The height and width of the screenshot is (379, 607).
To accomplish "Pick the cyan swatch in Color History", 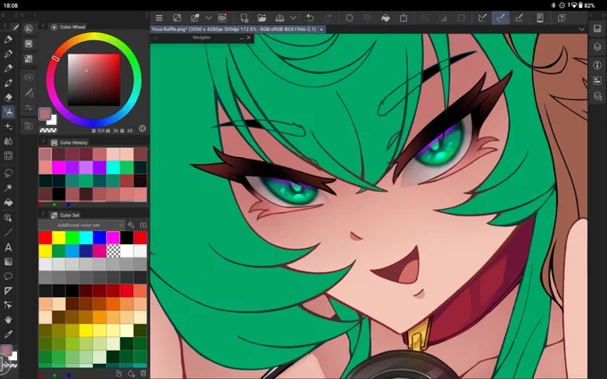I will tap(113, 168).
